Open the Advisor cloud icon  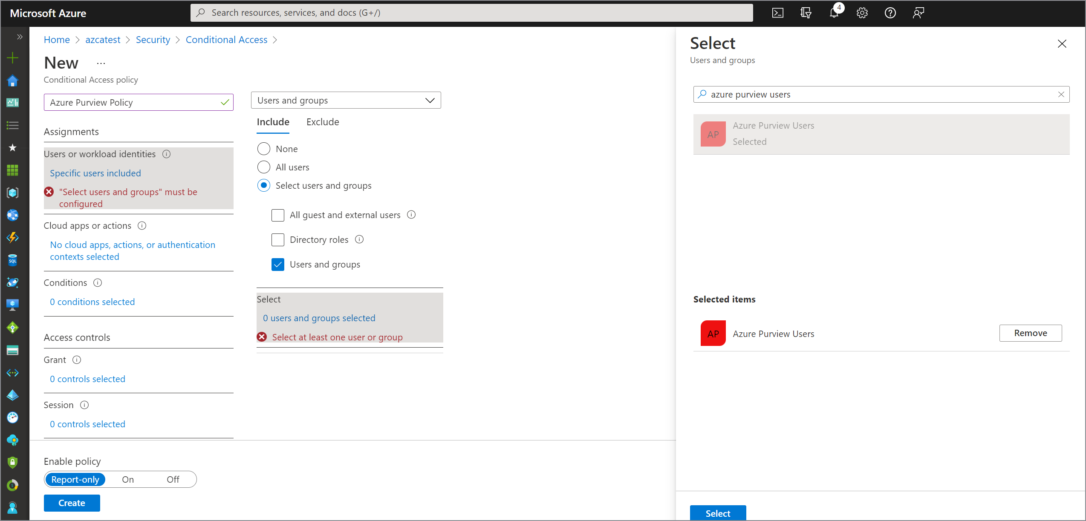pos(13,440)
